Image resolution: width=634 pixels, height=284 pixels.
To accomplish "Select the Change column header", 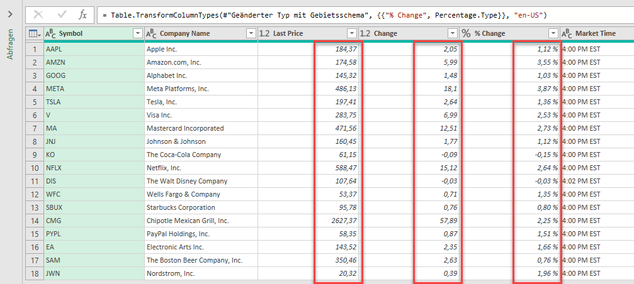I will (x=409, y=34).
